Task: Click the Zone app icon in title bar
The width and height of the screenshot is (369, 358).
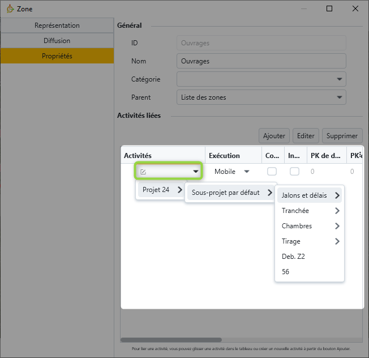Action: click(x=10, y=9)
